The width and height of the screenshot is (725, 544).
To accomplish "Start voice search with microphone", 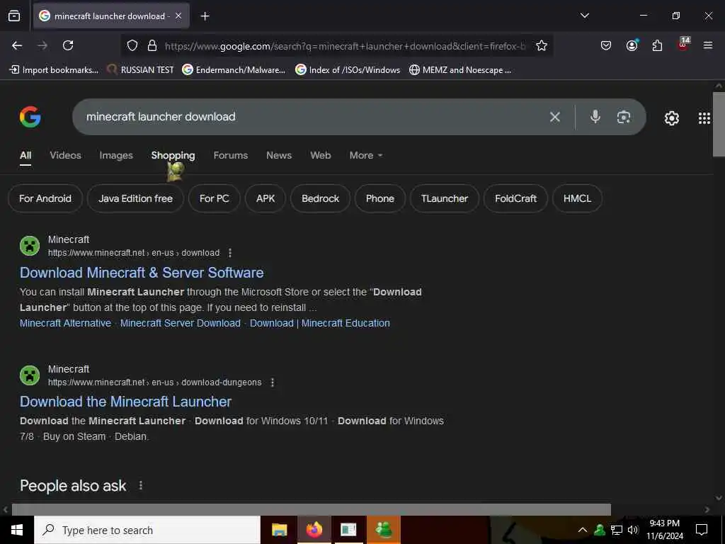I will click(x=595, y=117).
